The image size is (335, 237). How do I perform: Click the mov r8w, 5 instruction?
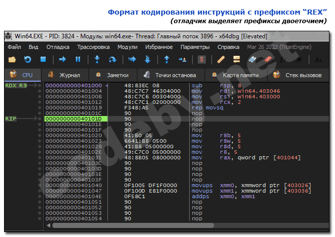point(216,141)
